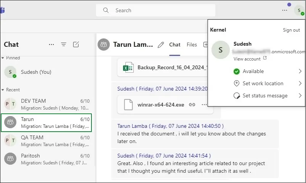Open winrar-x64-624.exe attachment
The image size is (306, 183).
coord(165,105)
